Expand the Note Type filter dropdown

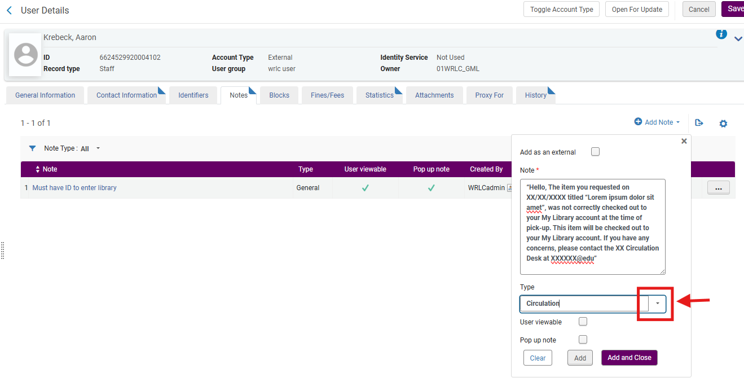tap(98, 148)
